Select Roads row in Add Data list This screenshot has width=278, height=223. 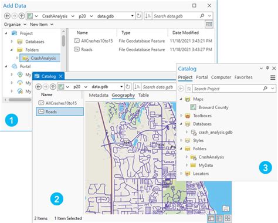(x=143, y=49)
